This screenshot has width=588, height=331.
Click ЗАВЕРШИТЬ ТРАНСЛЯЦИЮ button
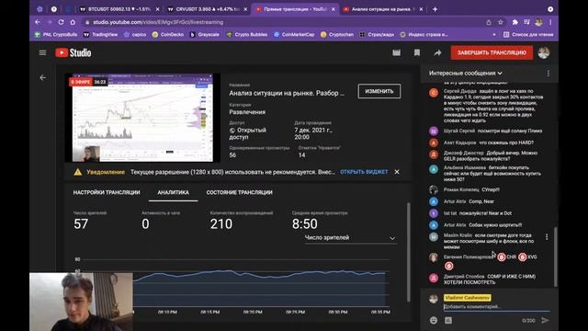pos(492,53)
